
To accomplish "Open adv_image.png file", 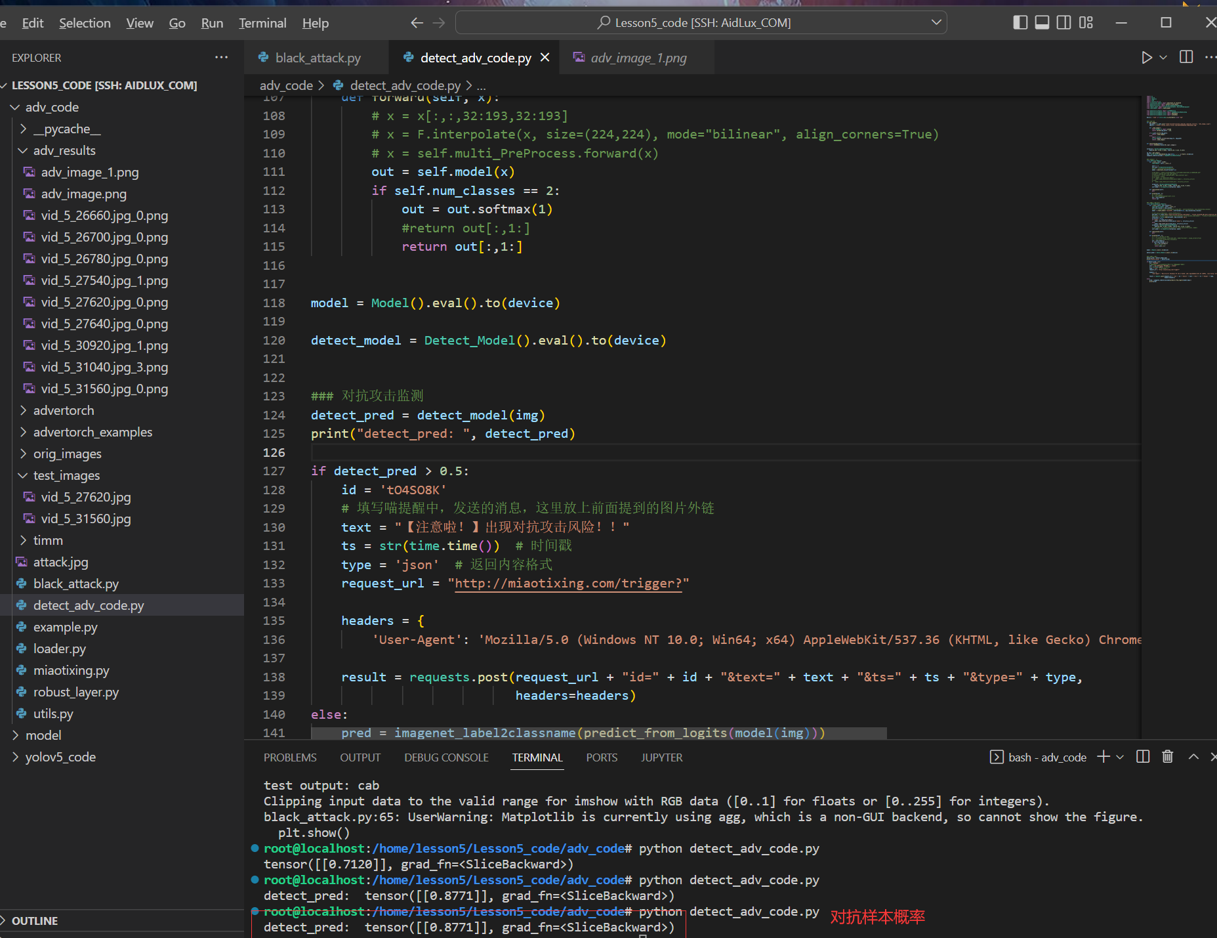I will tap(122, 194).
